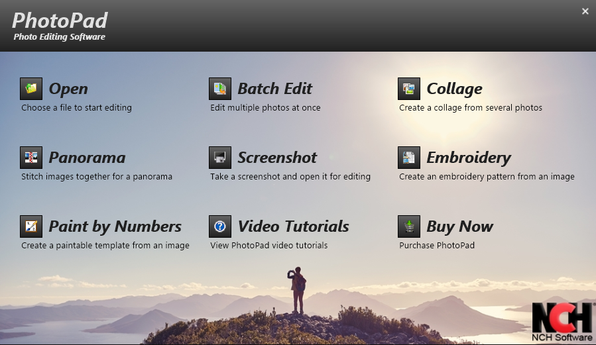Viewport: 596px width, 345px height.
Task: Click 'Create an embroidery pattern from an image'
Action: (x=487, y=177)
